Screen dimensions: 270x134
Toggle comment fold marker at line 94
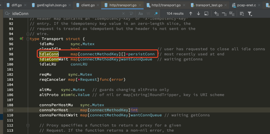click(x=28, y=34)
